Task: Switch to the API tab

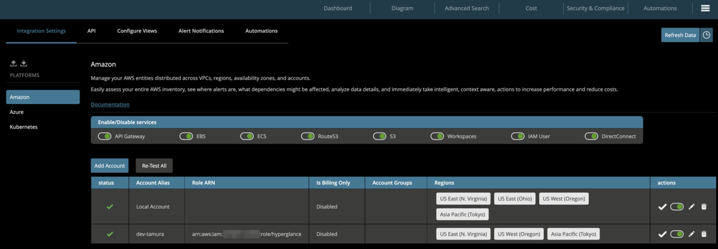Action: tap(92, 31)
